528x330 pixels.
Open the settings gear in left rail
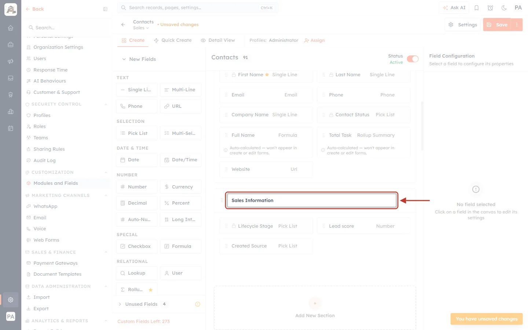[x=11, y=300]
